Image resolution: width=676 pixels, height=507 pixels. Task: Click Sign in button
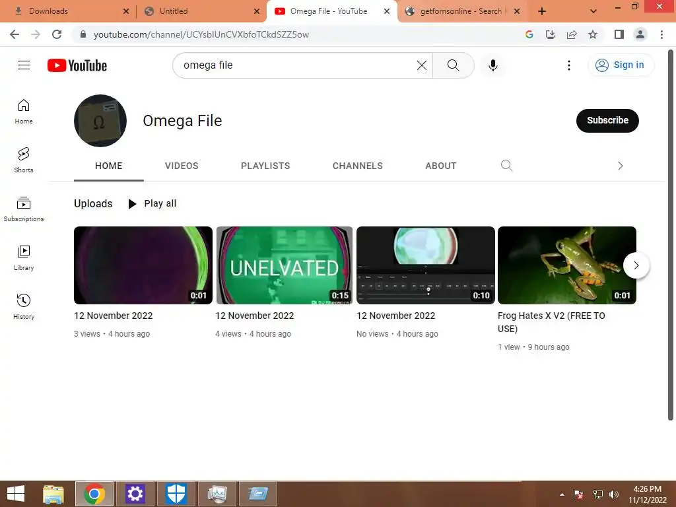click(621, 65)
